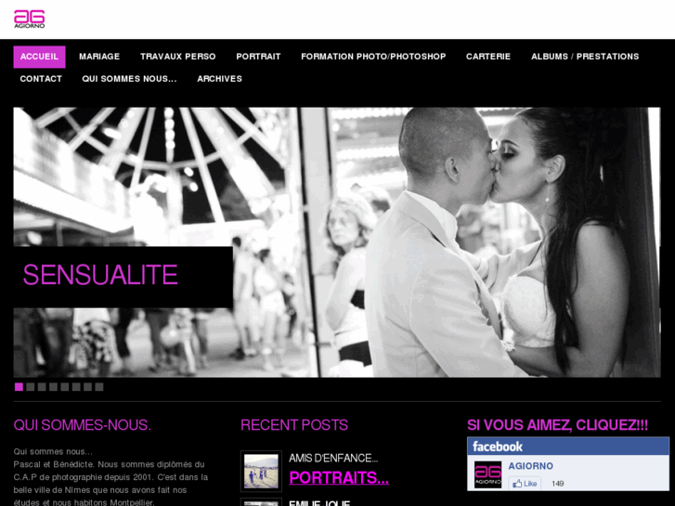
Task: Select the seventh slider dot
Action: pos(88,387)
